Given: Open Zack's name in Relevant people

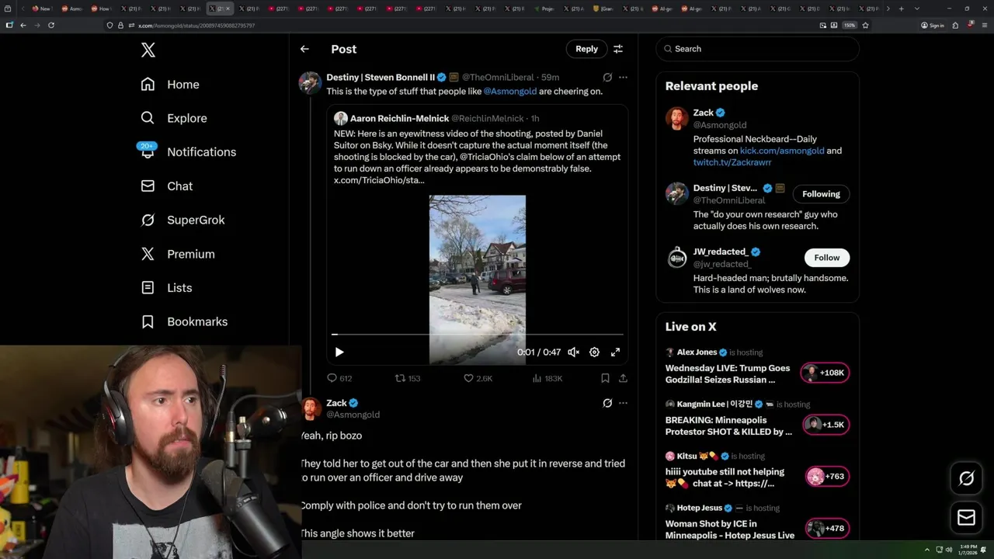Looking at the screenshot, I should [704, 113].
